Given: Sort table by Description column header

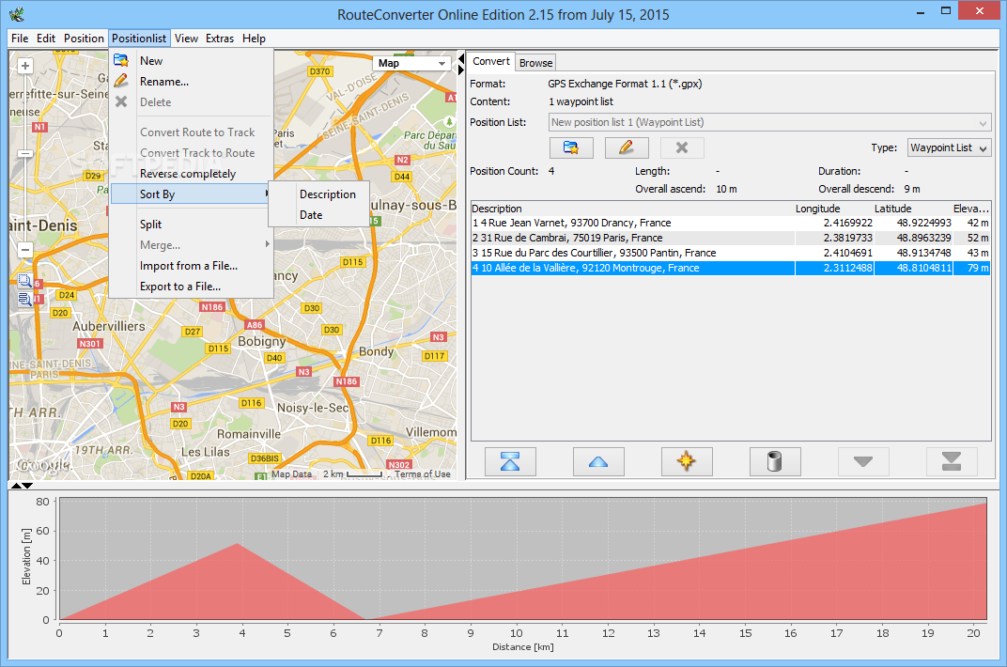Looking at the screenshot, I should pos(632,208).
